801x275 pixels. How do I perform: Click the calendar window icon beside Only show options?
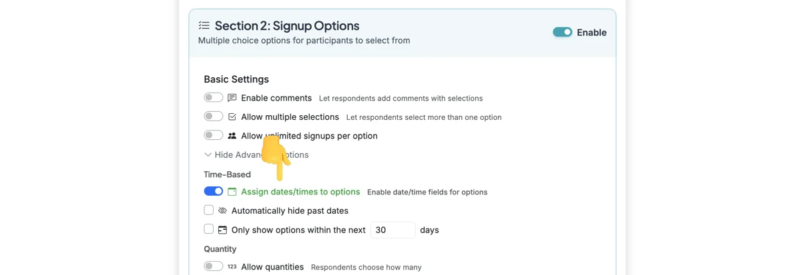[222, 230]
